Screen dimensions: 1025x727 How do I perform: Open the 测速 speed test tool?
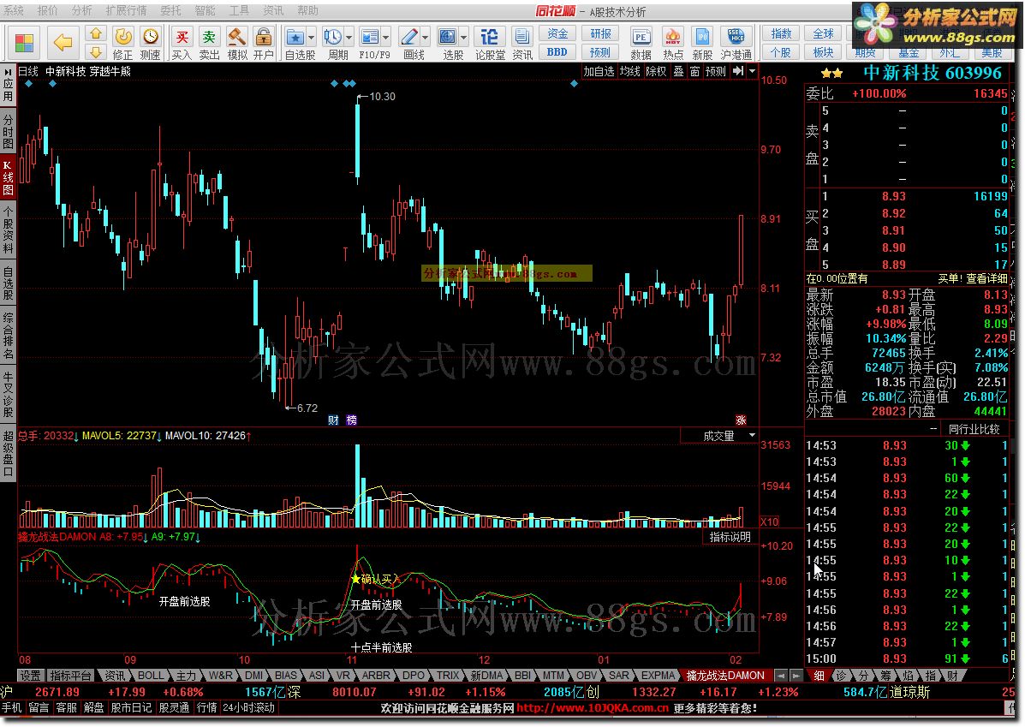[151, 43]
